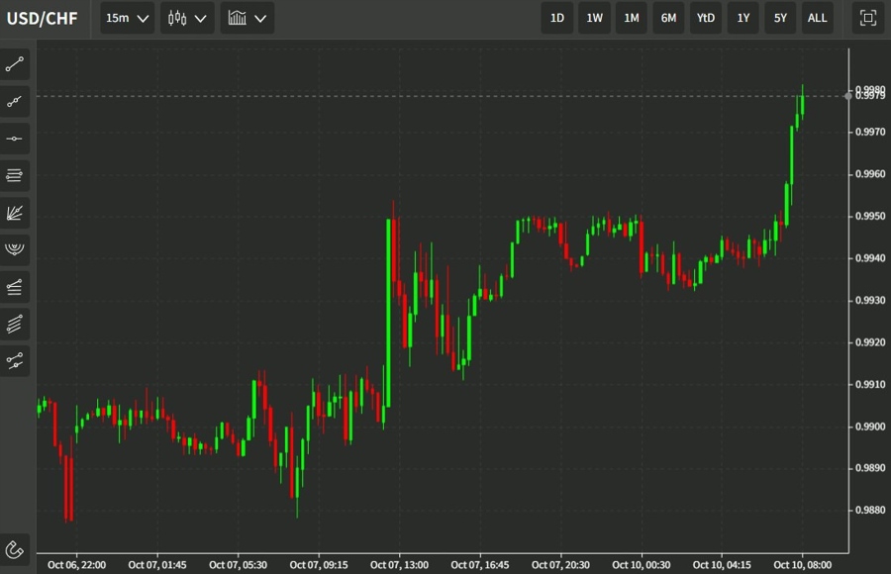Viewport: 891px width, 574px height.
Task: Click the 0.9950 price axis label
Action: tap(870, 216)
